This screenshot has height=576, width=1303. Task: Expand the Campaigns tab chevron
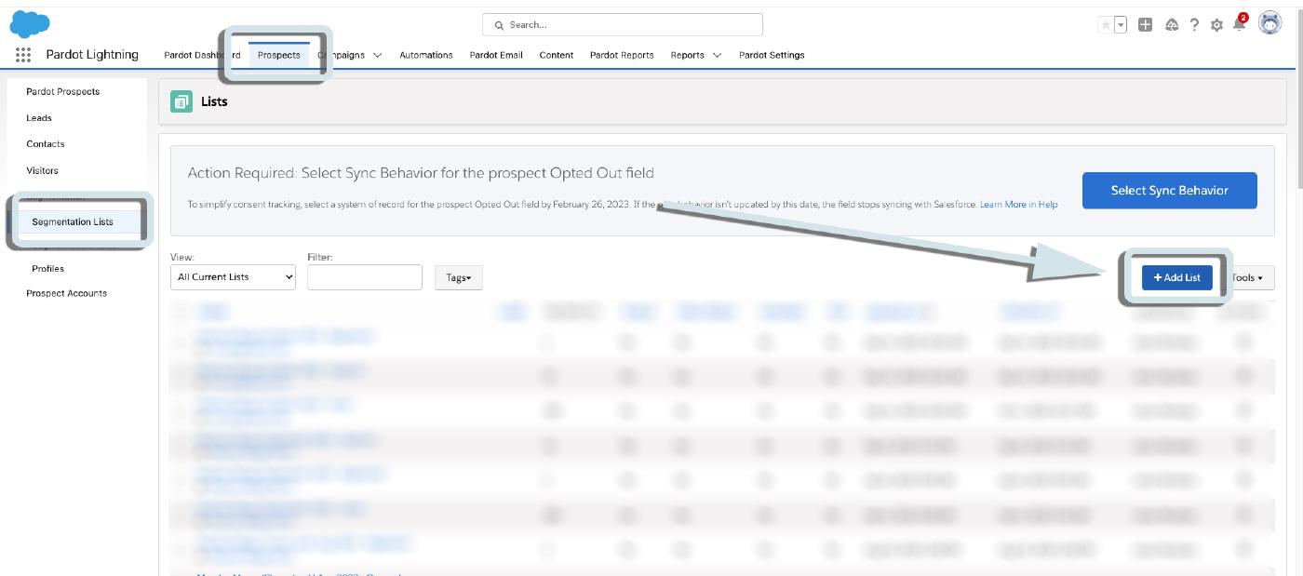pyautogui.click(x=377, y=55)
